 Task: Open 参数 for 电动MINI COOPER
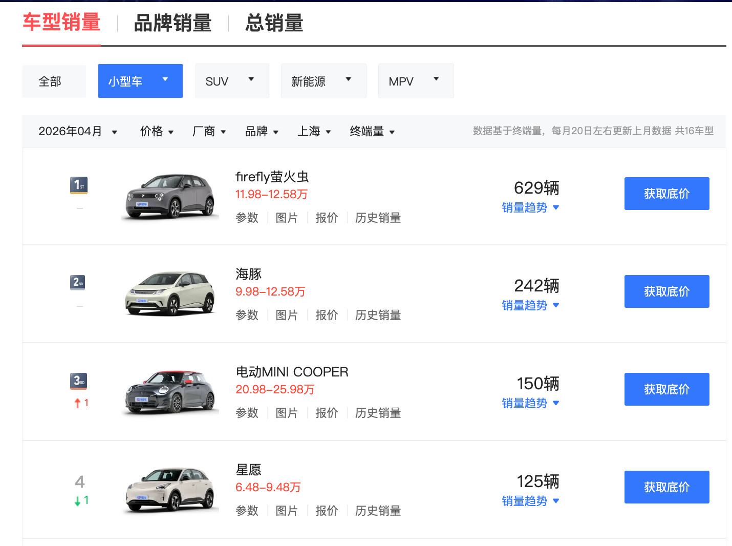coord(247,413)
